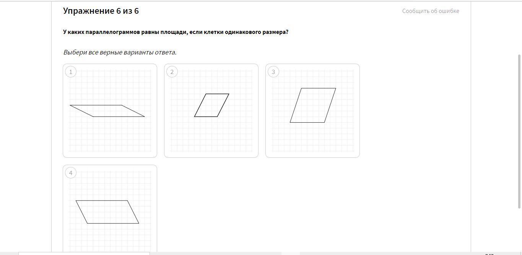Click the scrollbar track below the thumb

tap(519, 229)
